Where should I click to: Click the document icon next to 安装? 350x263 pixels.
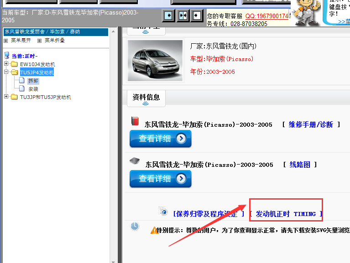pos(22,88)
